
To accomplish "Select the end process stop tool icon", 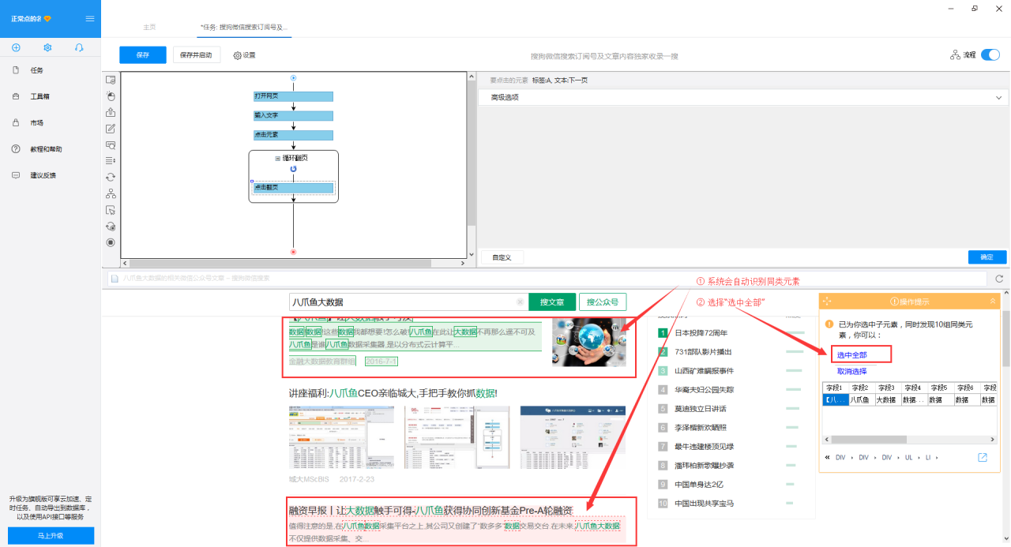I will pos(111,242).
